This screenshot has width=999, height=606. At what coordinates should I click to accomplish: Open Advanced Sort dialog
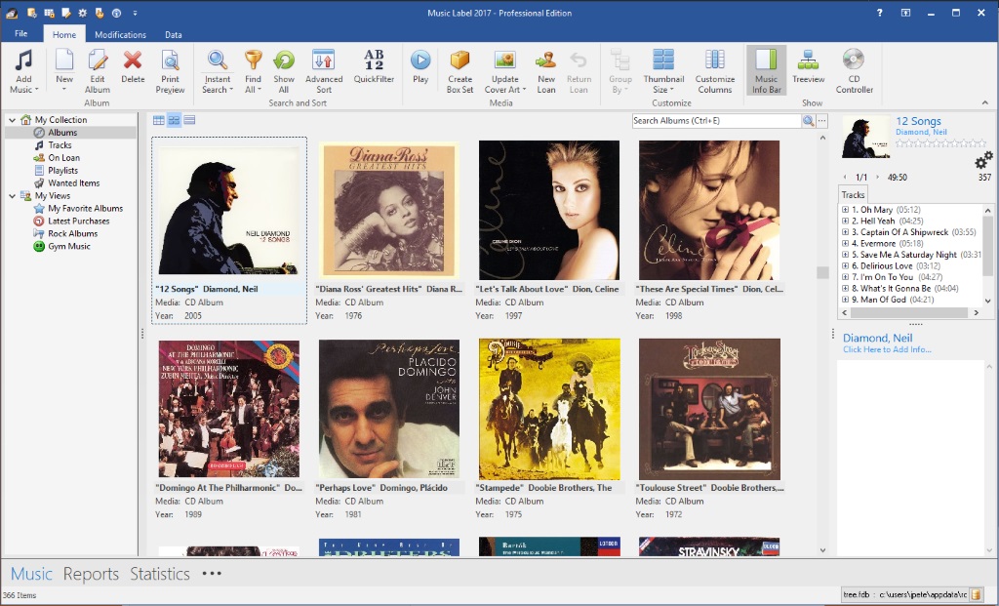(324, 70)
